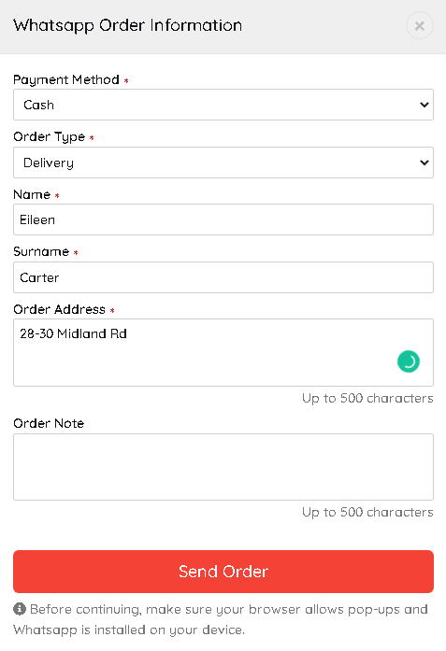
Task: Click the empty Order Note text area
Action: point(223,467)
